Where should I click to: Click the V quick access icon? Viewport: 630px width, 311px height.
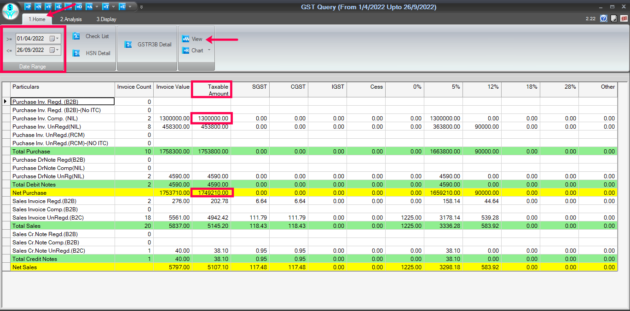tap(48, 7)
